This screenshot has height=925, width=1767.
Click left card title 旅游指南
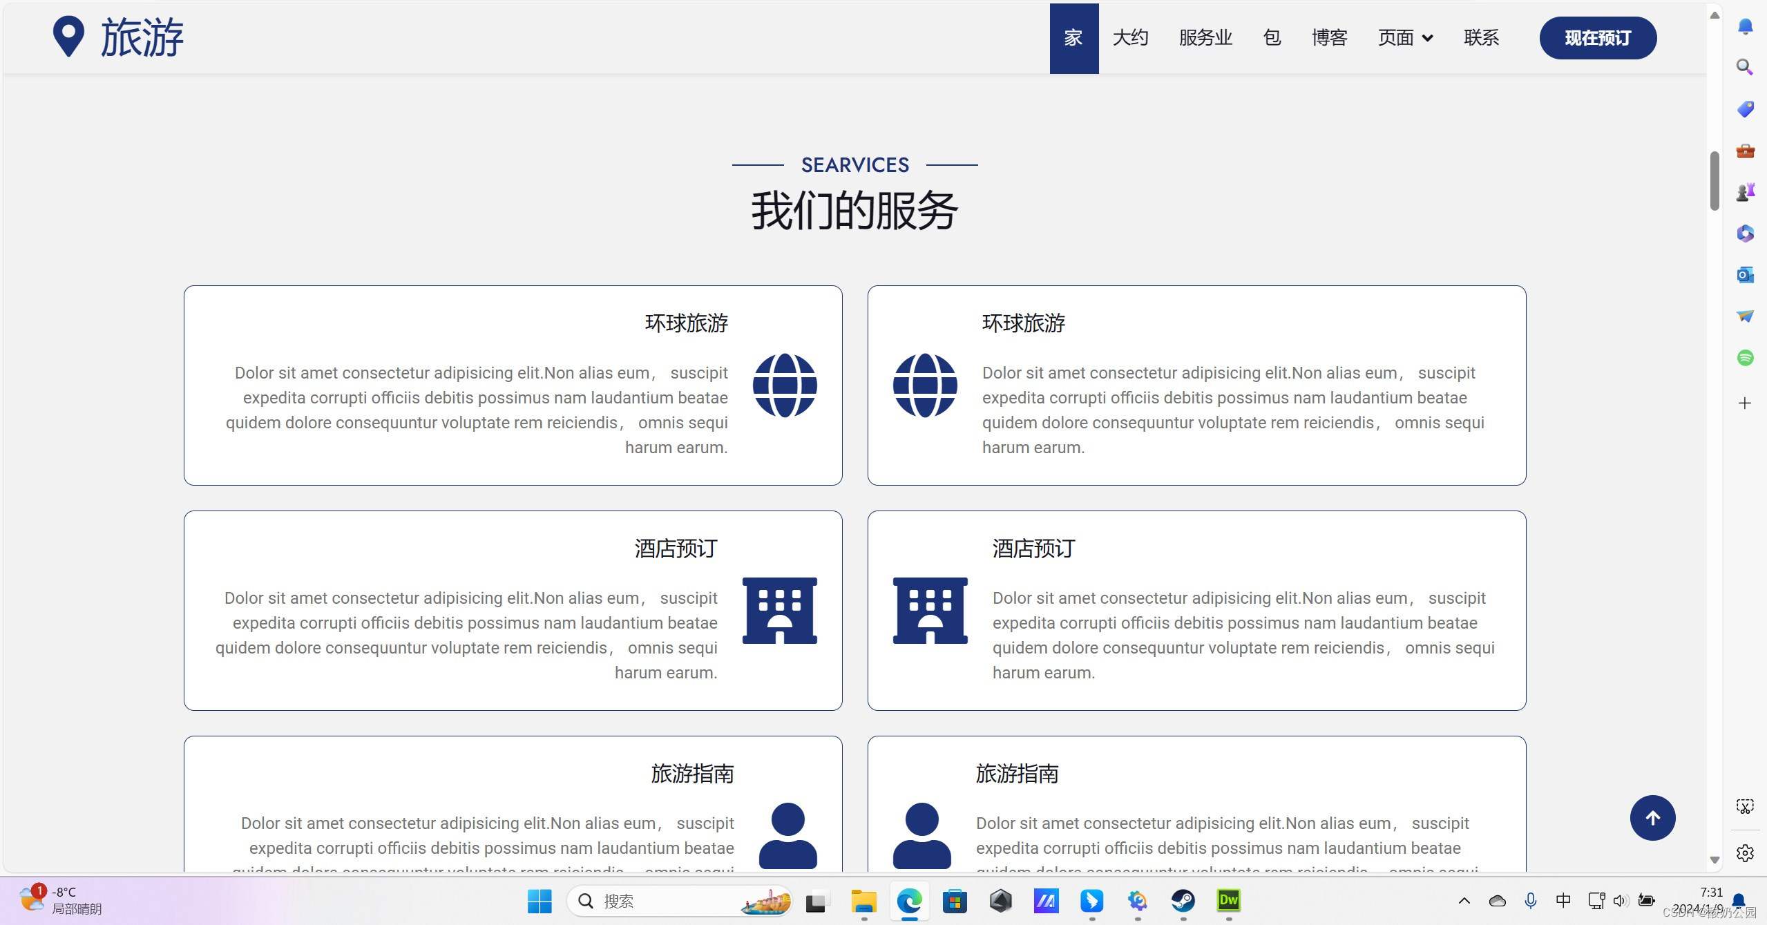tap(692, 774)
